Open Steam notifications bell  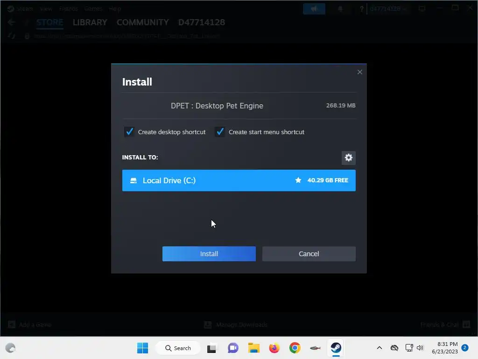(x=340, y=9)
